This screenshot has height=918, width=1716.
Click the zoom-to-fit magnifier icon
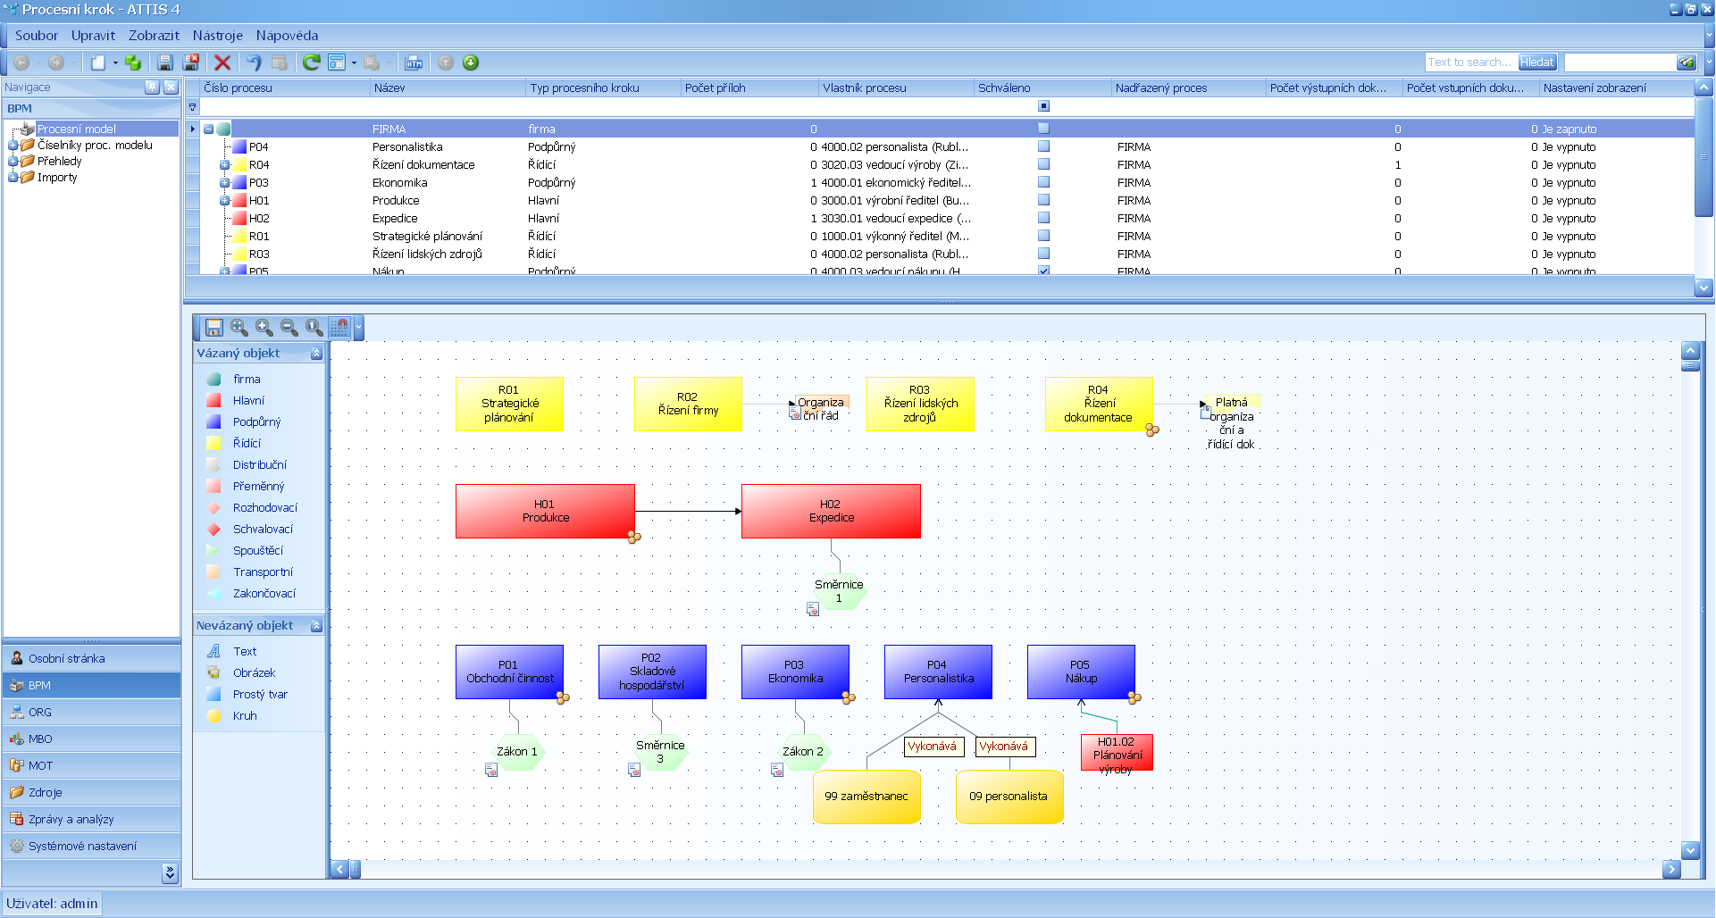239,328
